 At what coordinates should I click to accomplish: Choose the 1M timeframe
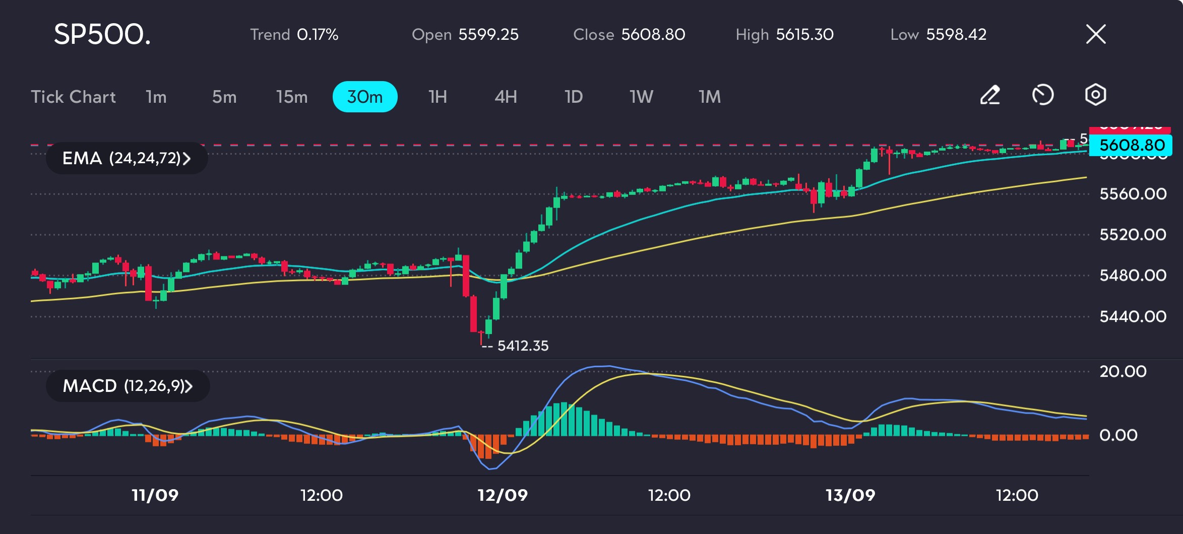click(710, 97)
